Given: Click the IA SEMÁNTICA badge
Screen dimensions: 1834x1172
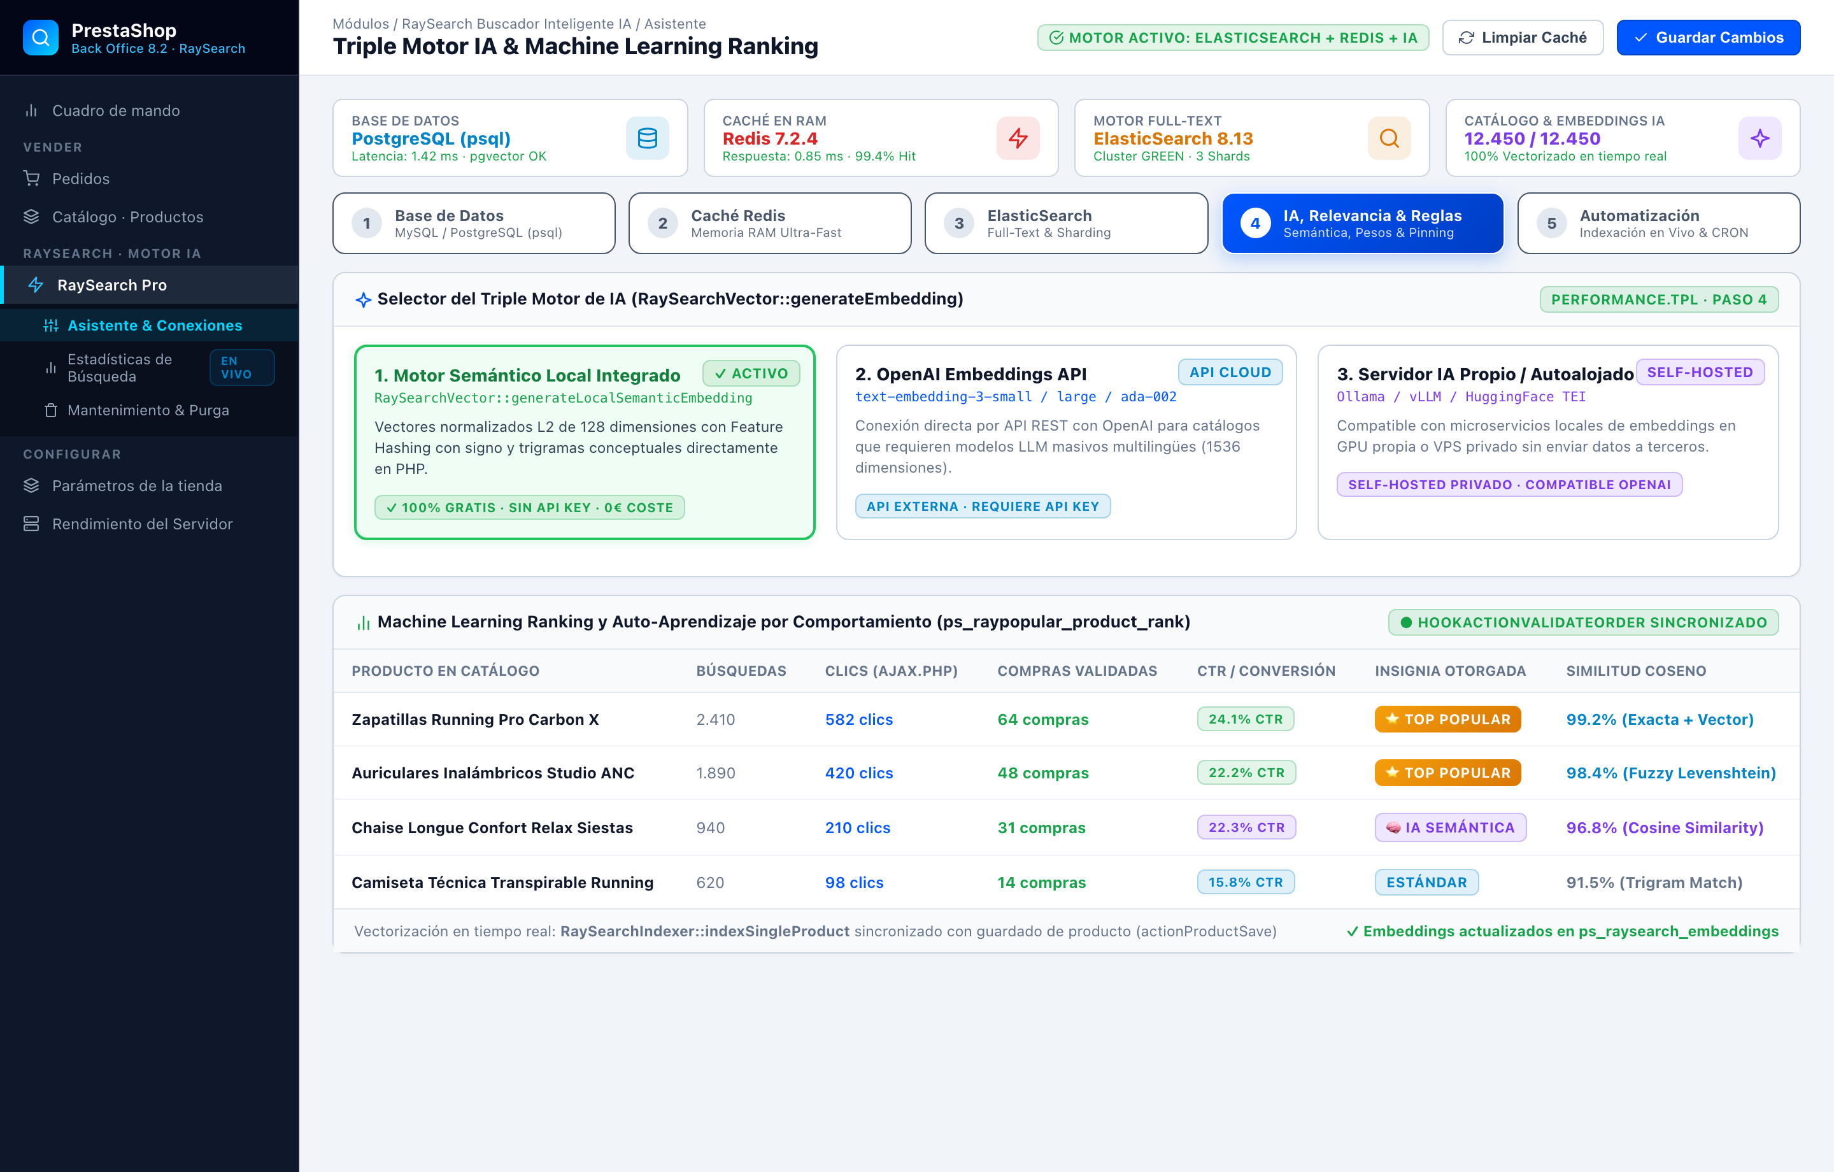Looking at the screenshot, I should (x=1450, y=827).
